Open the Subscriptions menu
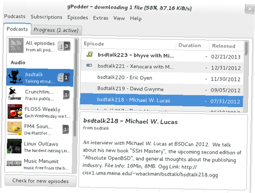The width and height of the screenshot is (255, 193). coord(46,17)
